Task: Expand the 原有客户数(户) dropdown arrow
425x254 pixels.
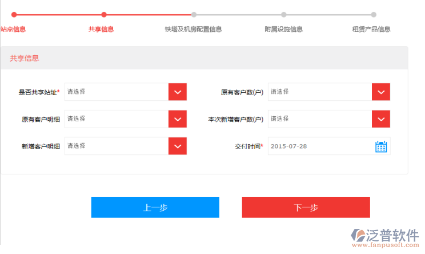Action: click(x=381, y=92)
